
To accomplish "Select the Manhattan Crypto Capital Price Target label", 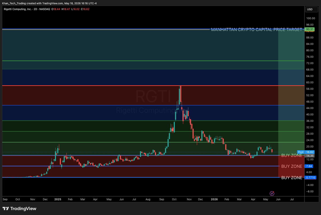I will tap(256, 30).
